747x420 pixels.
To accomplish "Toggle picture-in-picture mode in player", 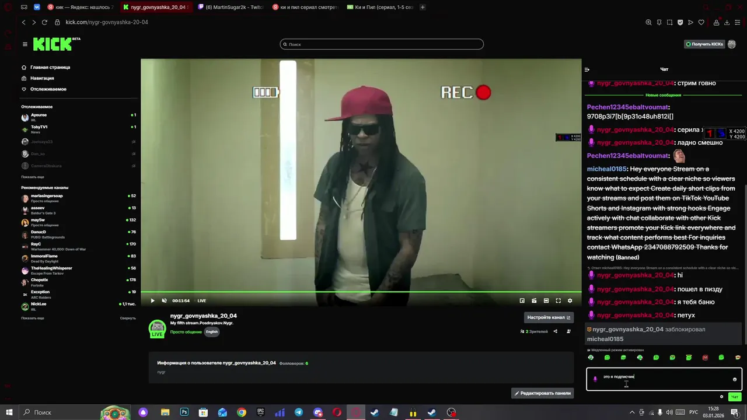I will [522, 300].
